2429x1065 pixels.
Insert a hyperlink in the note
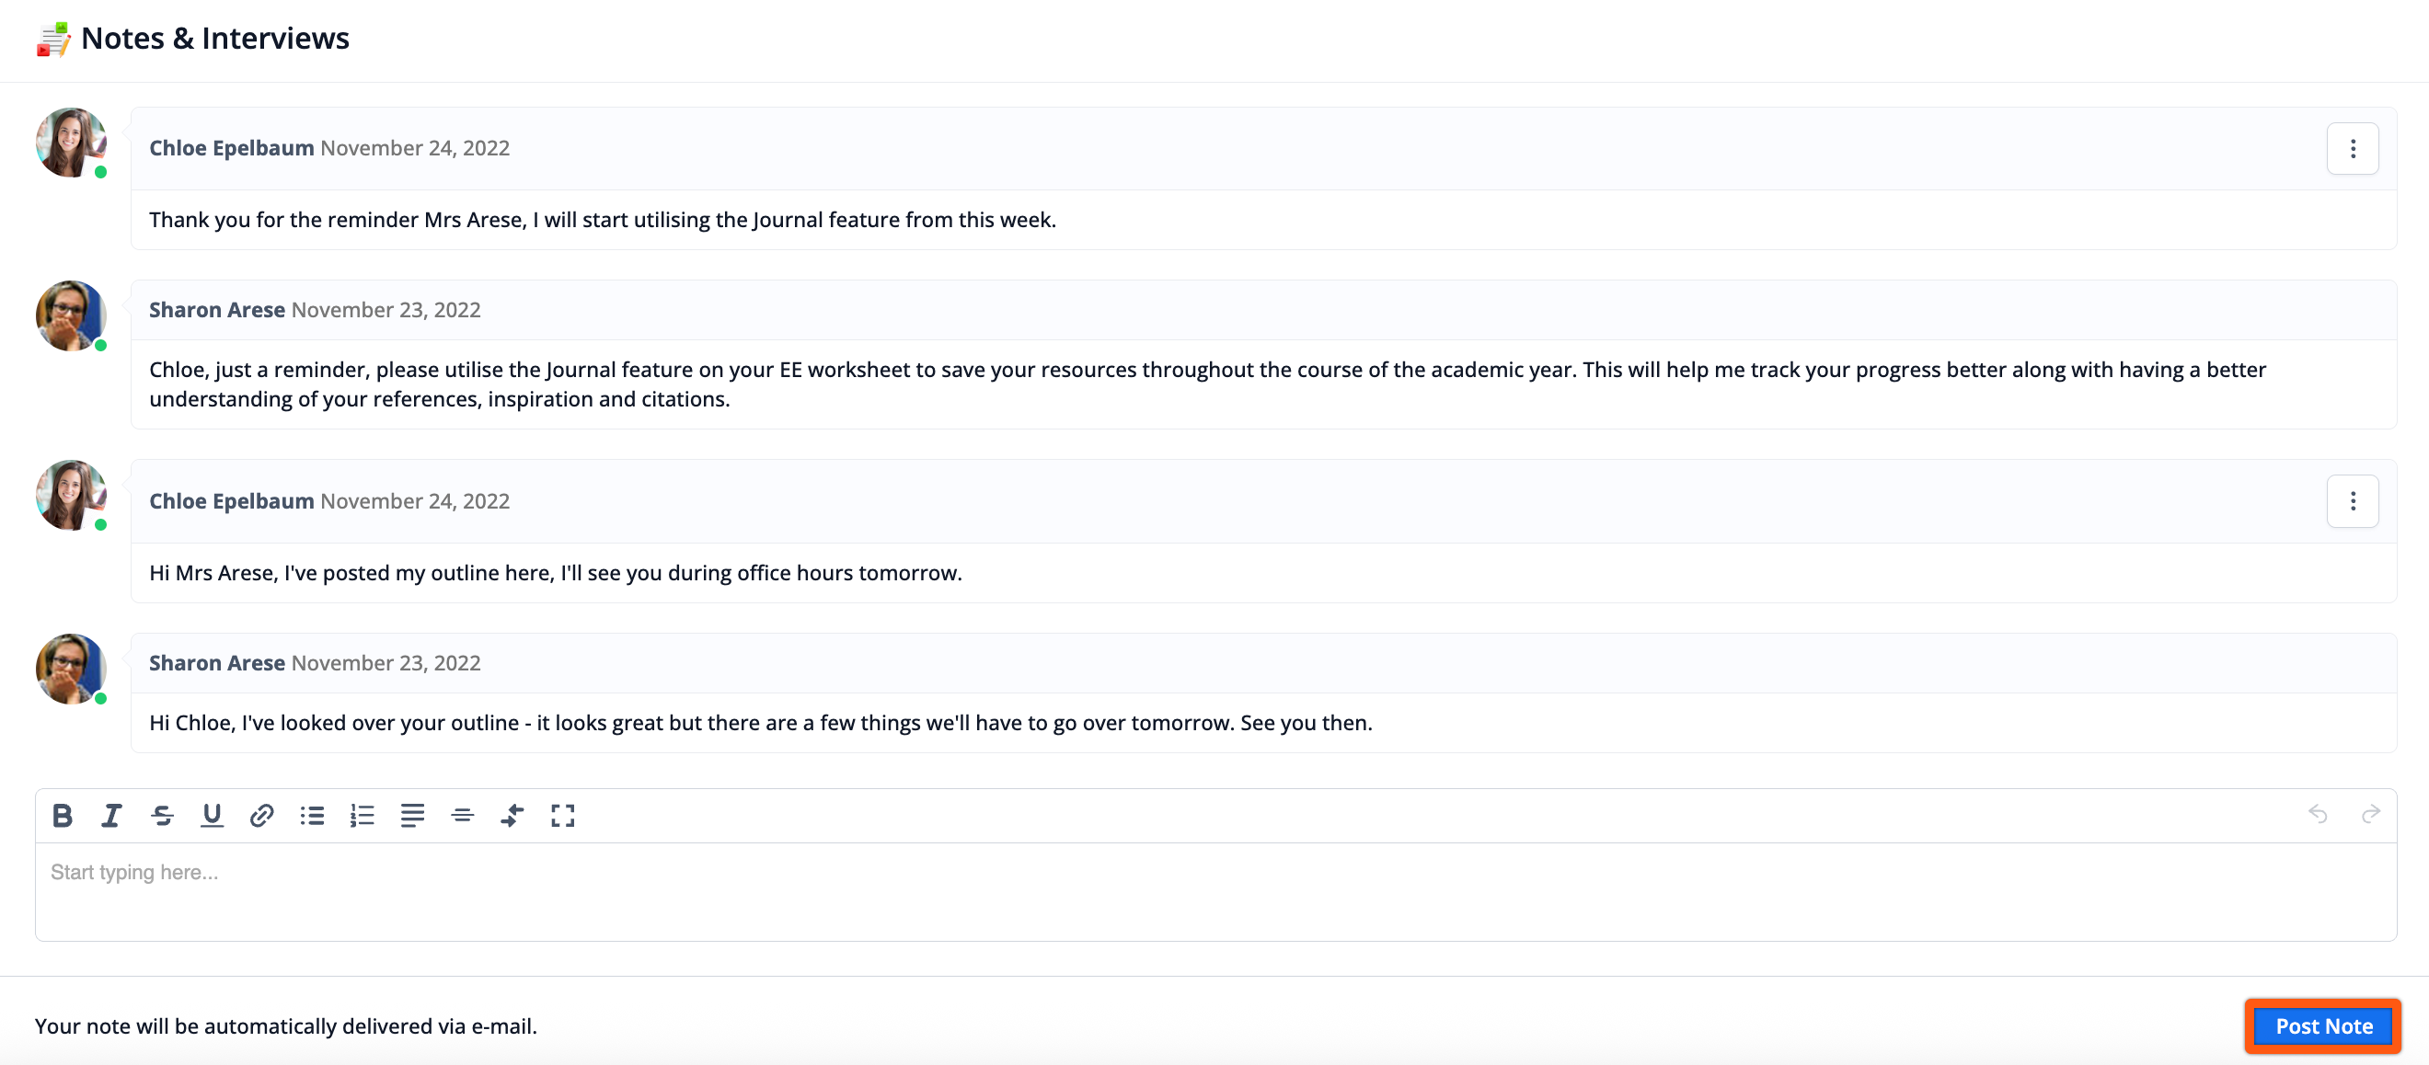tap(262, 815)
